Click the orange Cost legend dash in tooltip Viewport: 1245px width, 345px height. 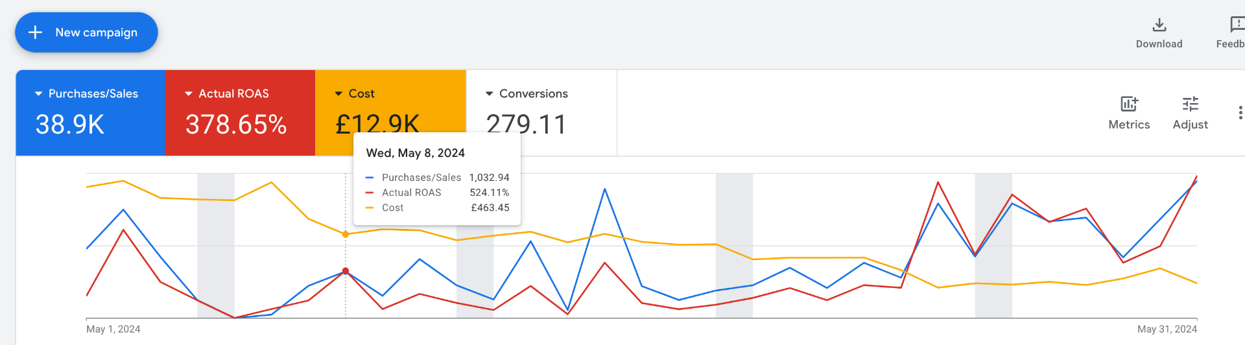(x=370, y=208)
